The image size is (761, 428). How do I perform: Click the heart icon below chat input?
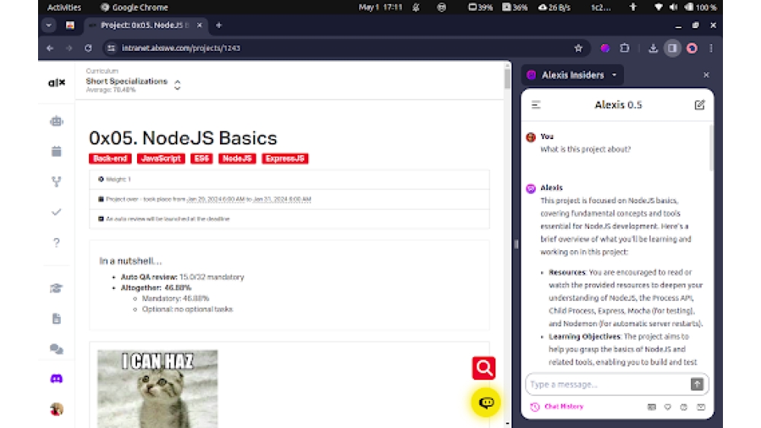(x=668, y=407)
